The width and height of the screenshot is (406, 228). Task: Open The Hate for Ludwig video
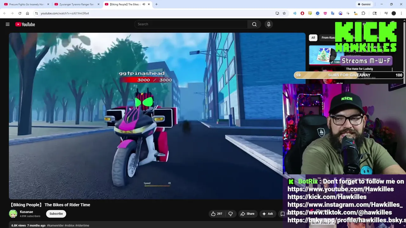click(359, 69)
